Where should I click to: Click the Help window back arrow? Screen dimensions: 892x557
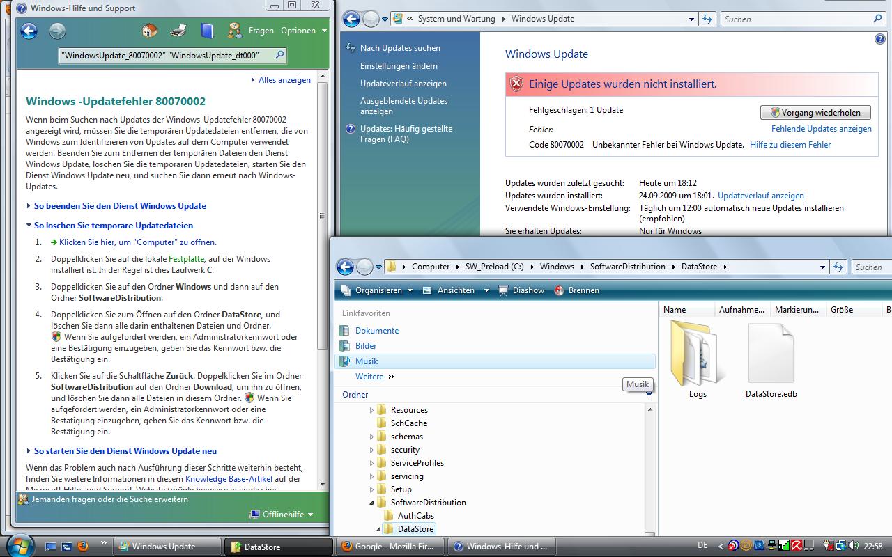click(x=29, y=31)
